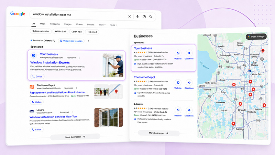
Task: Start voice search with the microphone icon
Action: point(138,17)
